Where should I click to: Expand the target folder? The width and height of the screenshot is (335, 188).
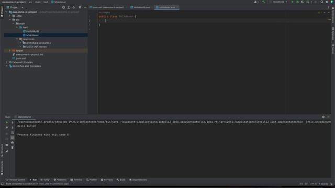pos(10,51)
